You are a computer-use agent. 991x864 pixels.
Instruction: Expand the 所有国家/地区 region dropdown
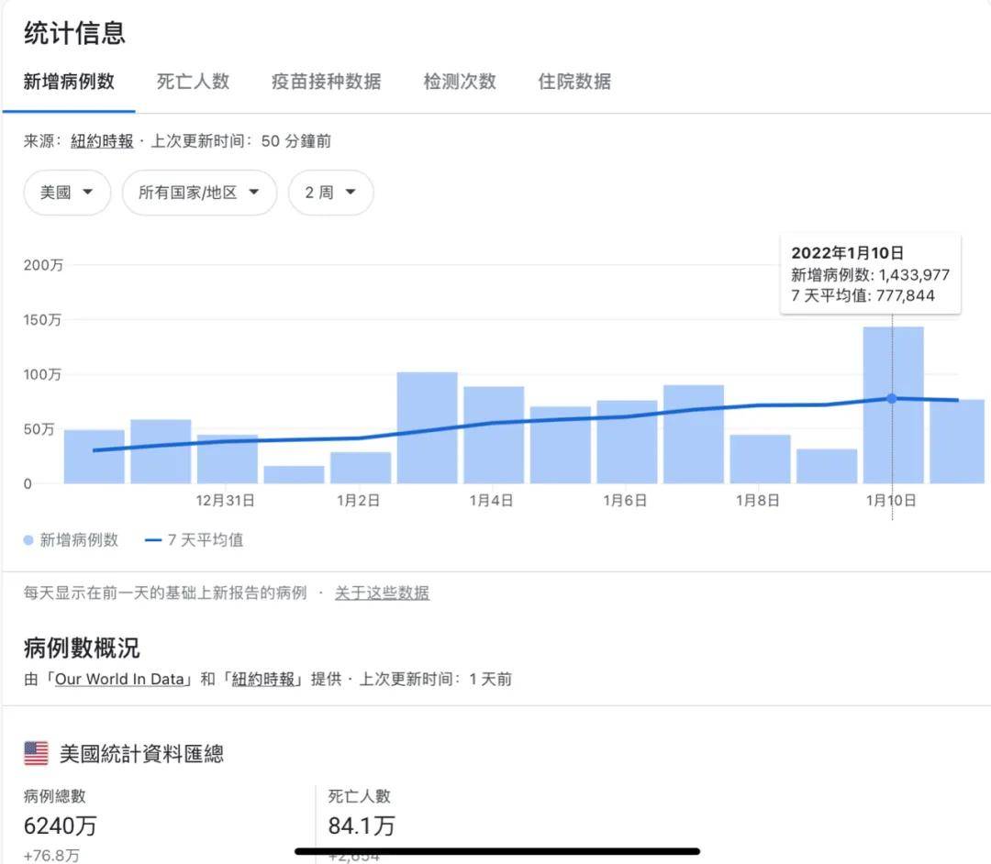tap(199, 193)
